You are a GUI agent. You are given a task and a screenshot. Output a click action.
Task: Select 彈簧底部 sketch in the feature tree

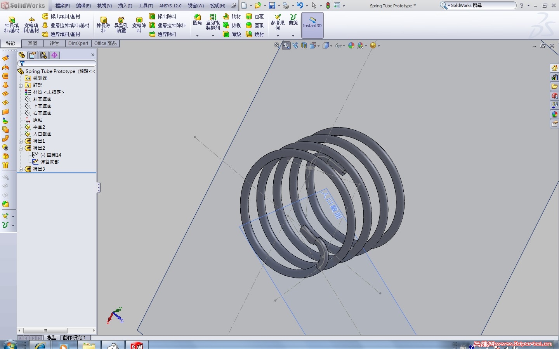49,162
